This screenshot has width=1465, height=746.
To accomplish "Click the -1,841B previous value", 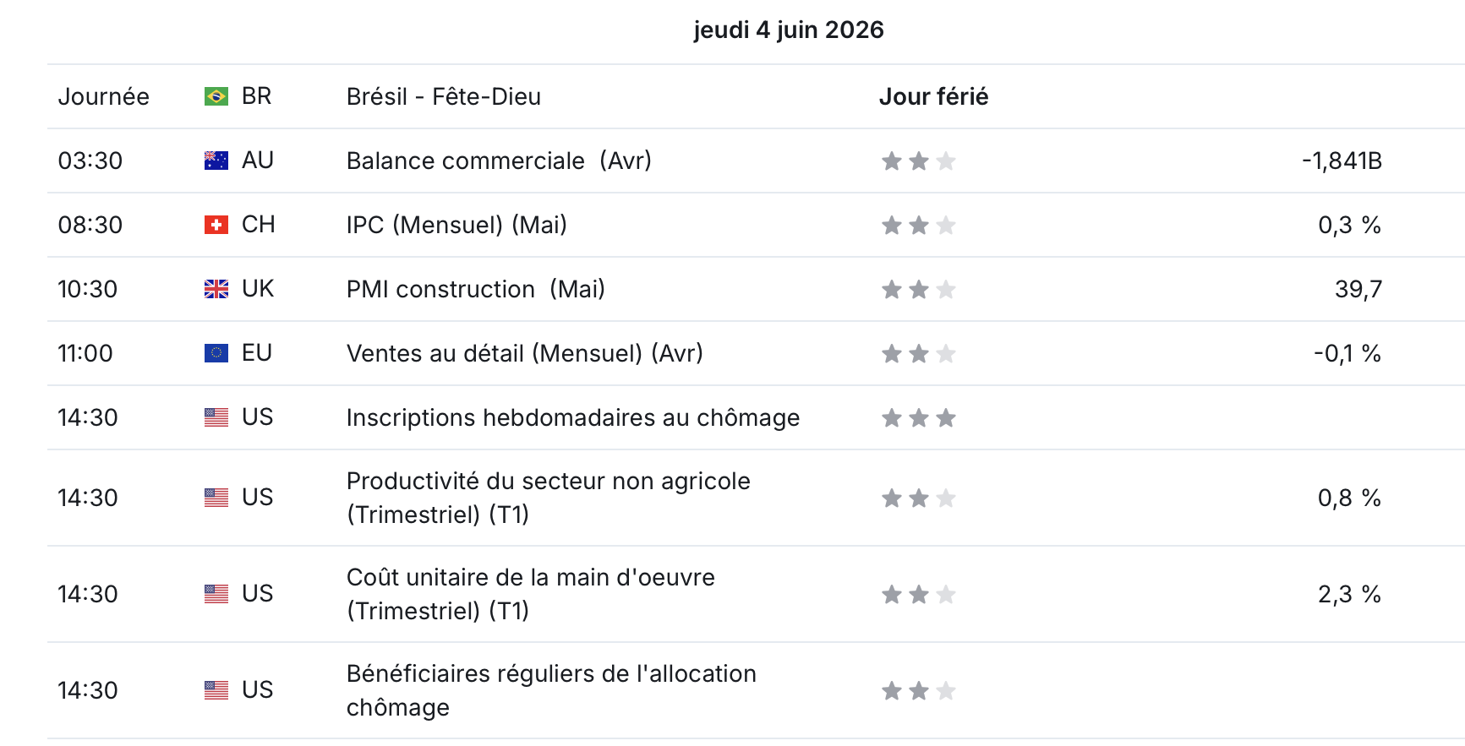I will click(x=1342, y=161).
